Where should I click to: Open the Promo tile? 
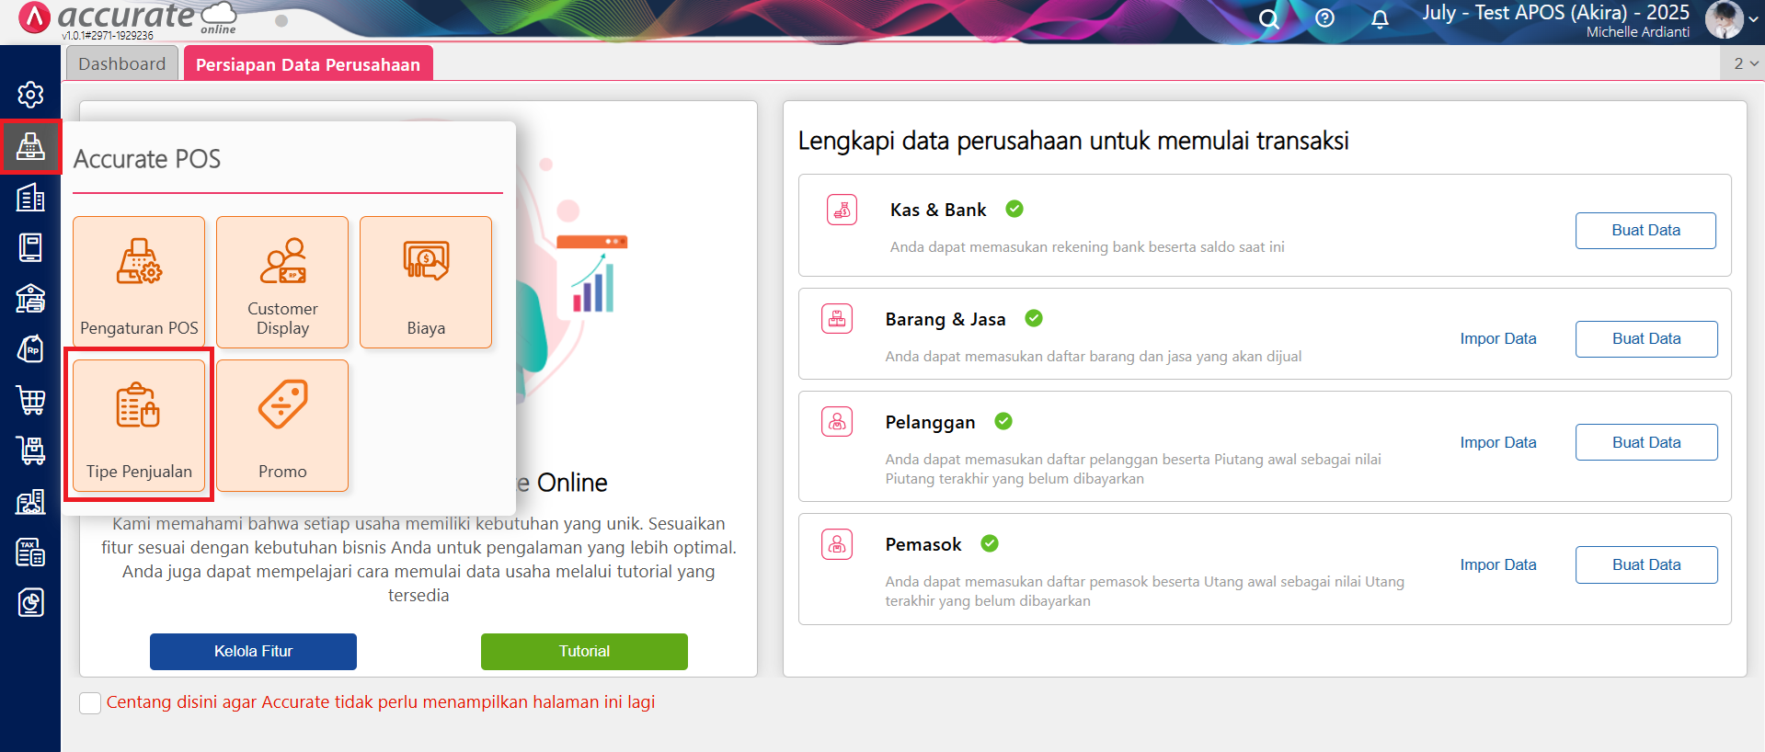282,426
